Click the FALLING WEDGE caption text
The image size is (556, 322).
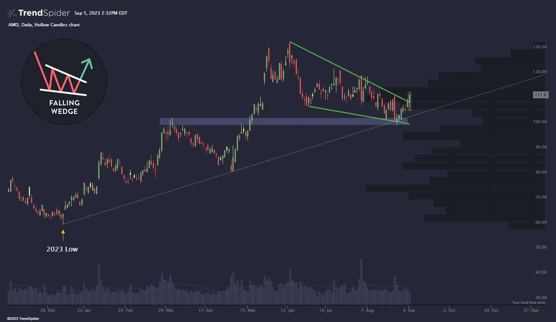coord(64,107)
